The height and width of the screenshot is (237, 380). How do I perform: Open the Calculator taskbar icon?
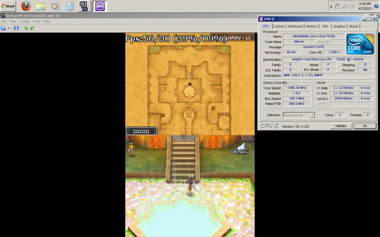pos(70,6)
